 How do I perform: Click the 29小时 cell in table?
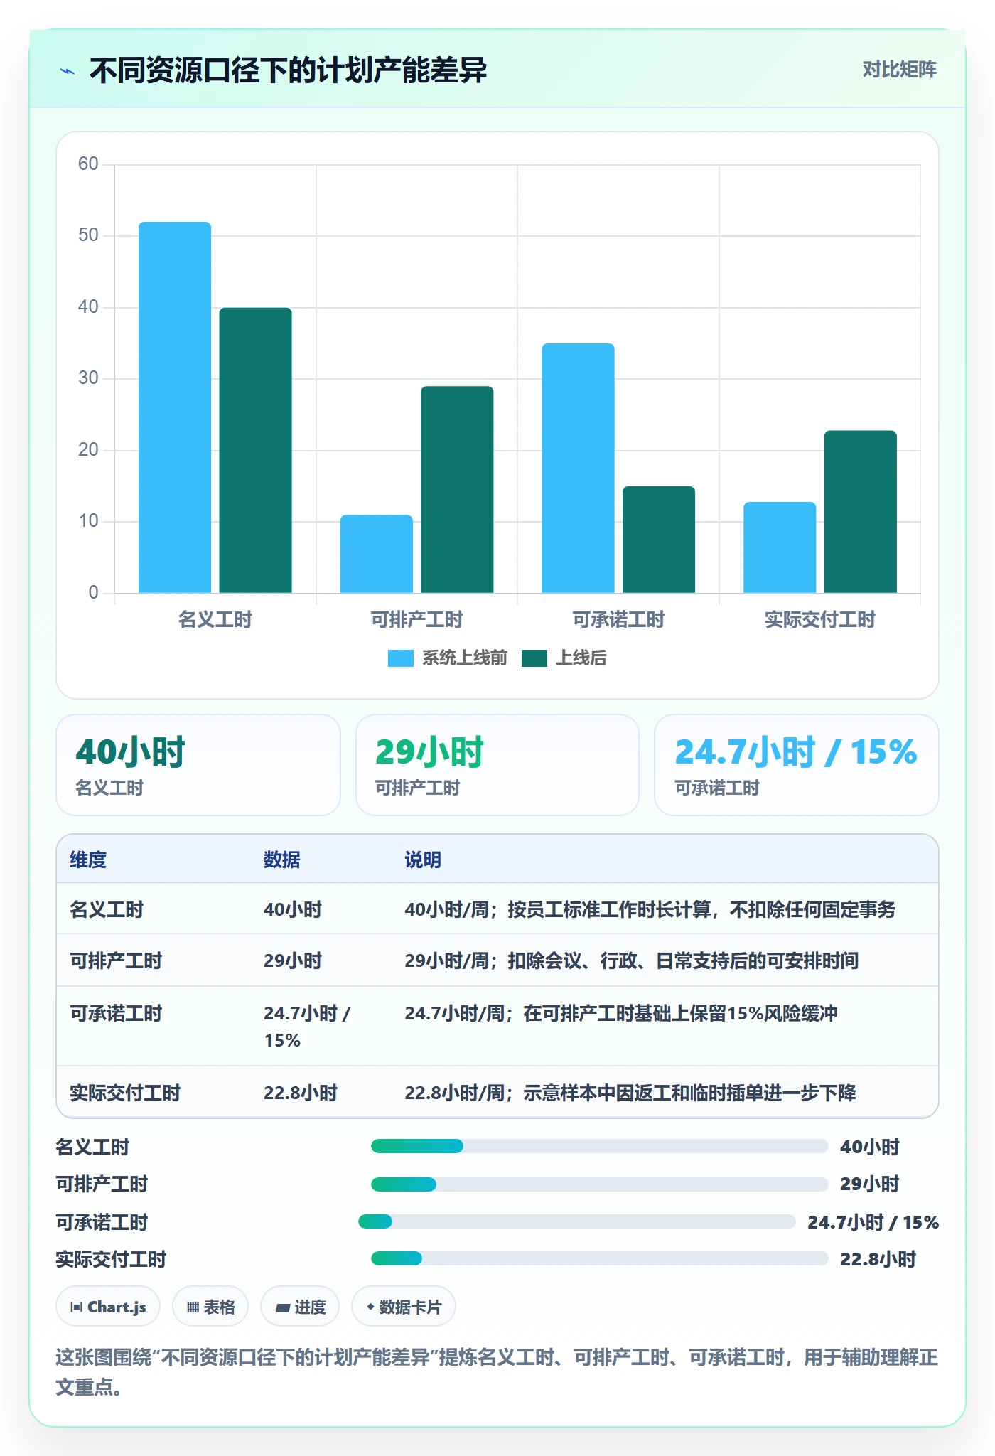[x=293, y=960]
